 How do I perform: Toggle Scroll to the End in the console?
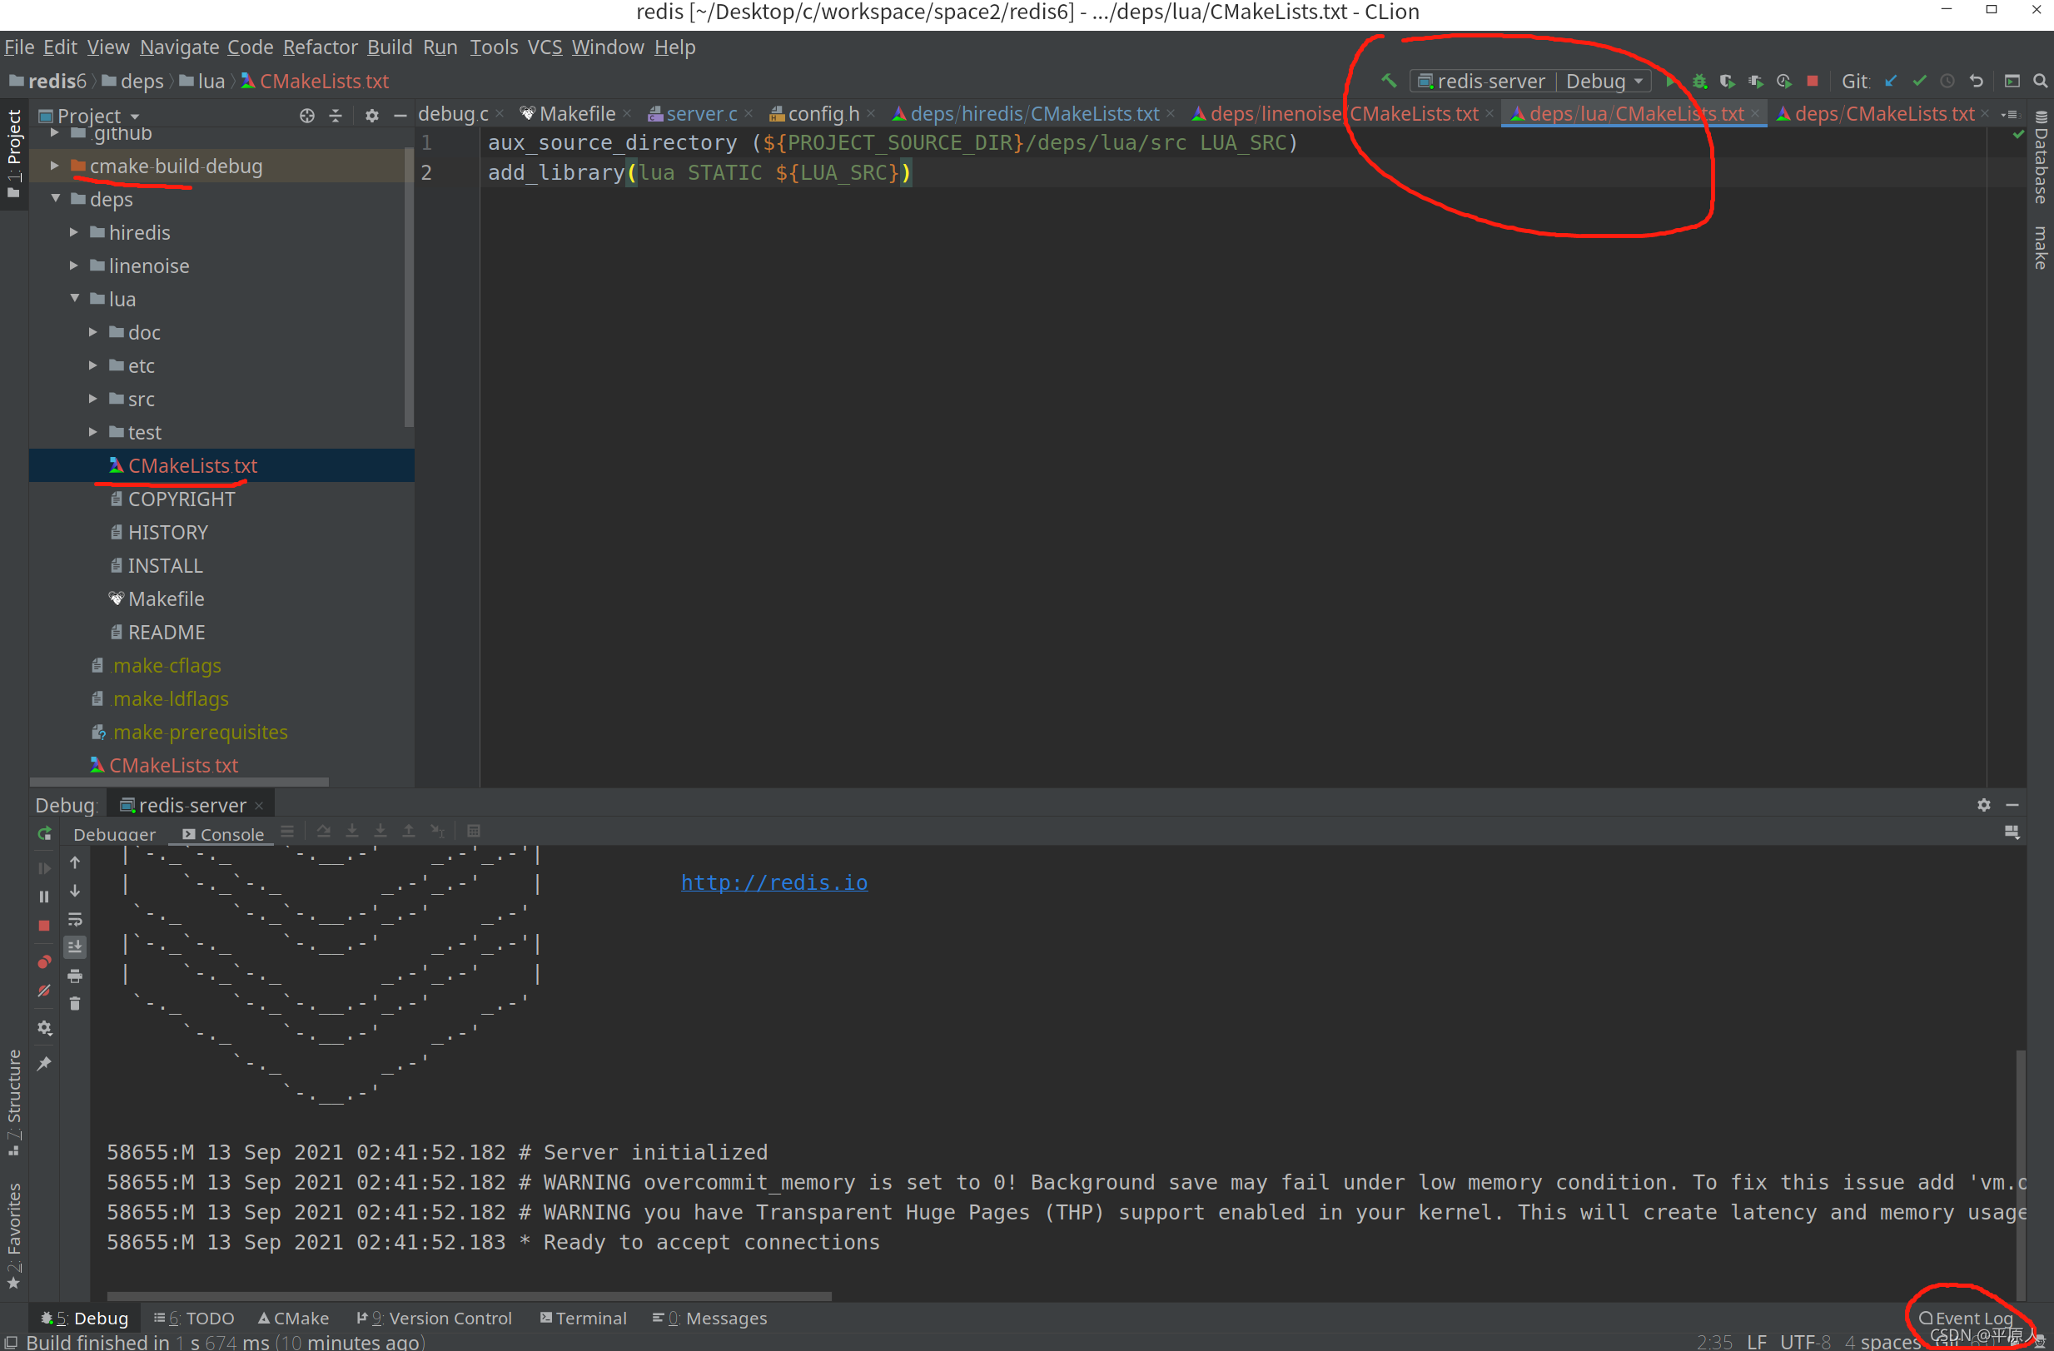tap(75, 947)
